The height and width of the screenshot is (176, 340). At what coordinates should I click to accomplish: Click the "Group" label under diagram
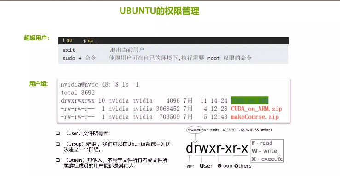click(225, 166)
